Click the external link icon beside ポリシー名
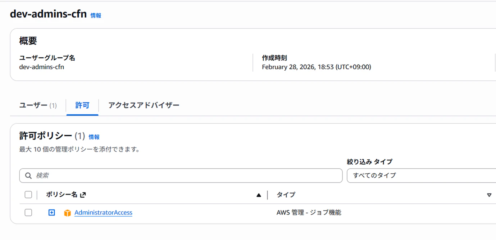This screenshot has width=496, height=240. [x=83, y=195]
